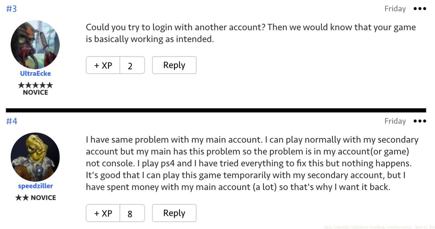Reply to UltraEcke's post
The width and height of the screenshot is (435, 229).
coord(174,65)
